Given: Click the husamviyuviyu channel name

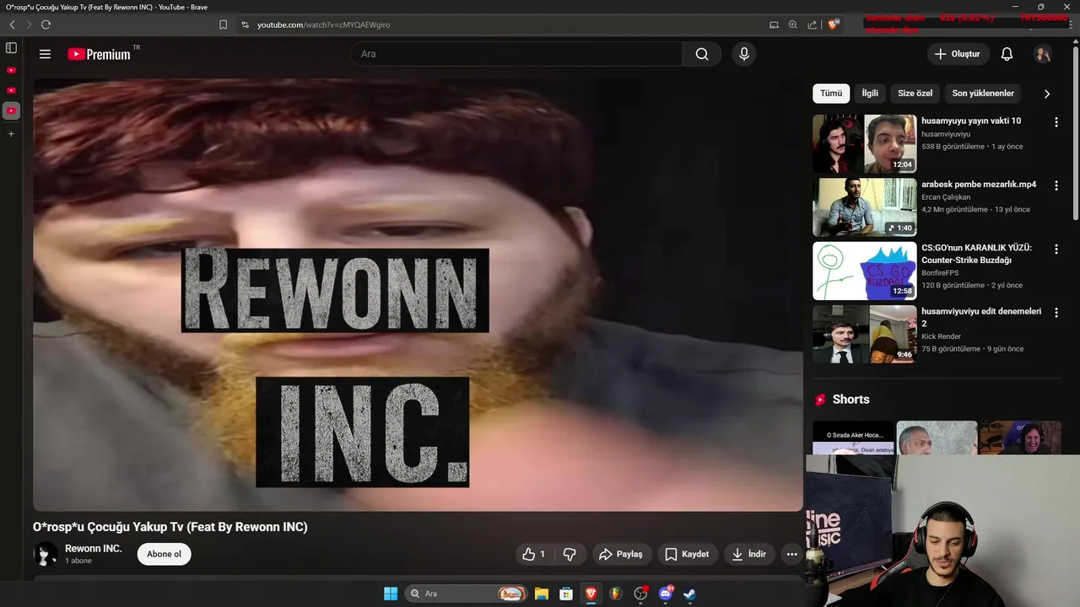Looking at the screenshot, I should click(x=946, y=134).
